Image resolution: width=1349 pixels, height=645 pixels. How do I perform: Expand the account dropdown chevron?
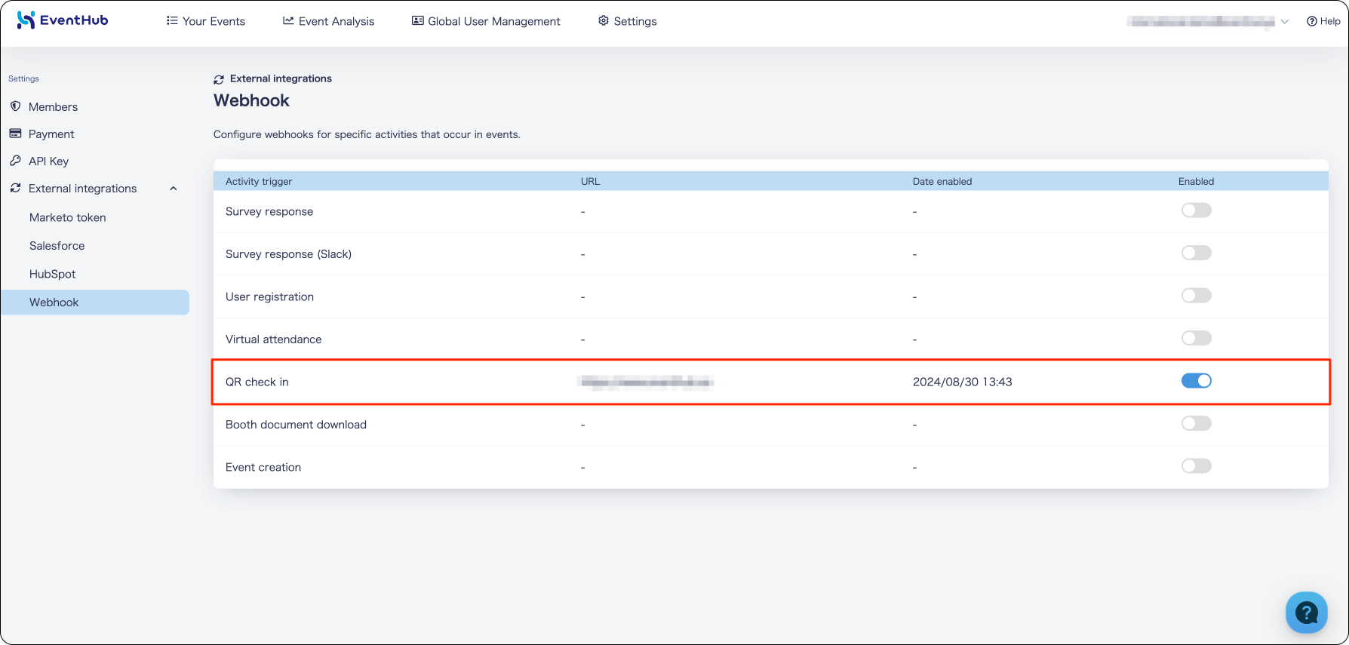(x=1284, y=22)
